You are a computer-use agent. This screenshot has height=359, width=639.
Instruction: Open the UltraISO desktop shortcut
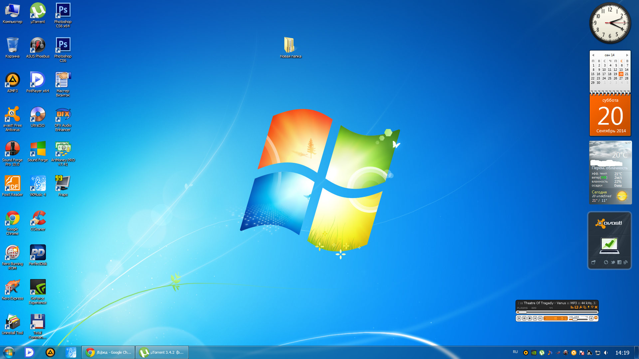(x=38, y=115)
